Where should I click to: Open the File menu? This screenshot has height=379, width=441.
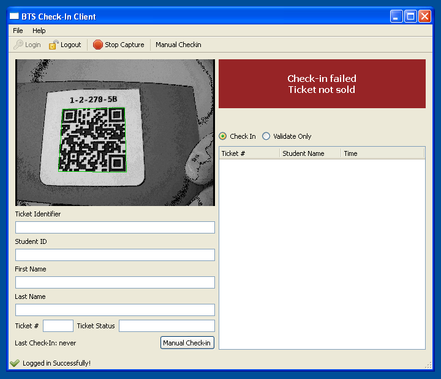(18, 31)
